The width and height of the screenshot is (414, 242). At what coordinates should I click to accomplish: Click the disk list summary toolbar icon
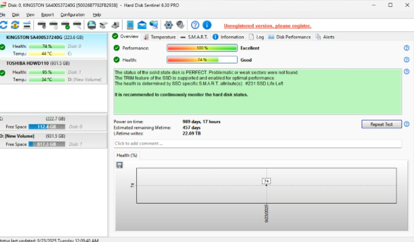coord(27,25)
